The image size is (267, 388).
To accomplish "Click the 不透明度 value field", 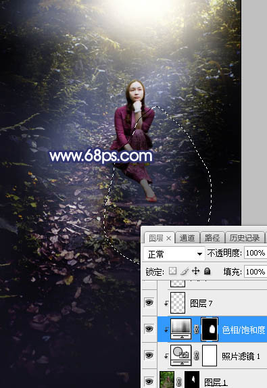I will pyautogui.click(x=256, y=253).
